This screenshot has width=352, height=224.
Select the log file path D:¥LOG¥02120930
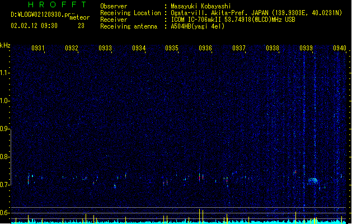37,15
